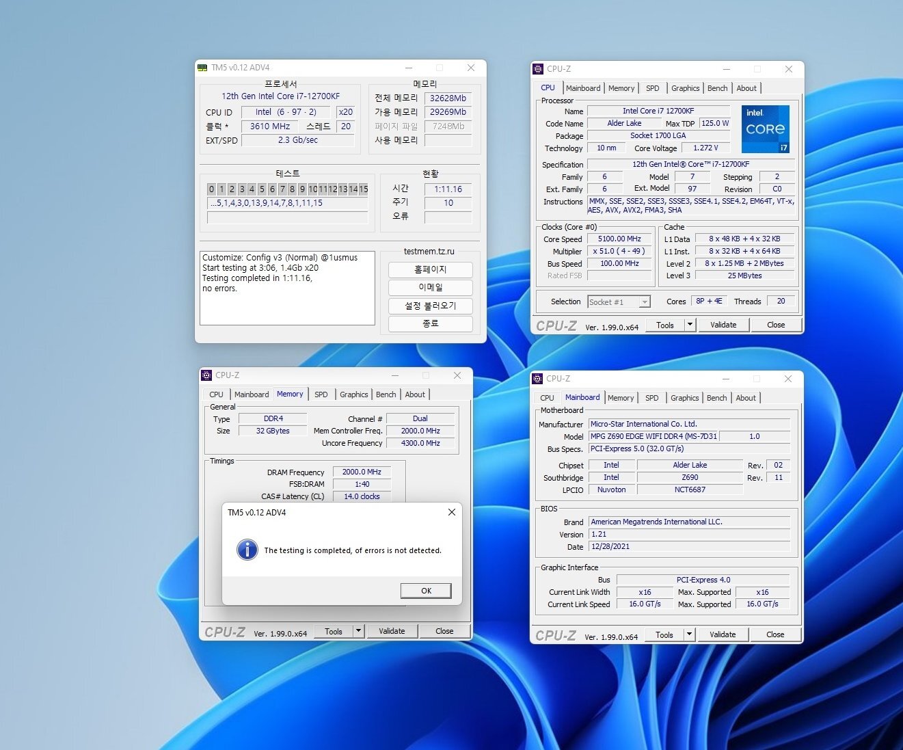Open the Tools dropdown arrow in the memory CPU-Z window
This screenshot has width=903, height=750.
(x=359, y=631)
